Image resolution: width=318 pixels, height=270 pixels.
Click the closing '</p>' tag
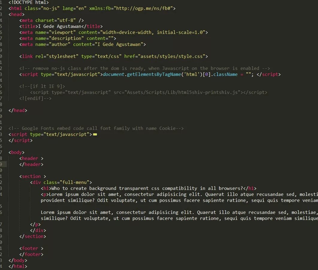coord(35,224)
